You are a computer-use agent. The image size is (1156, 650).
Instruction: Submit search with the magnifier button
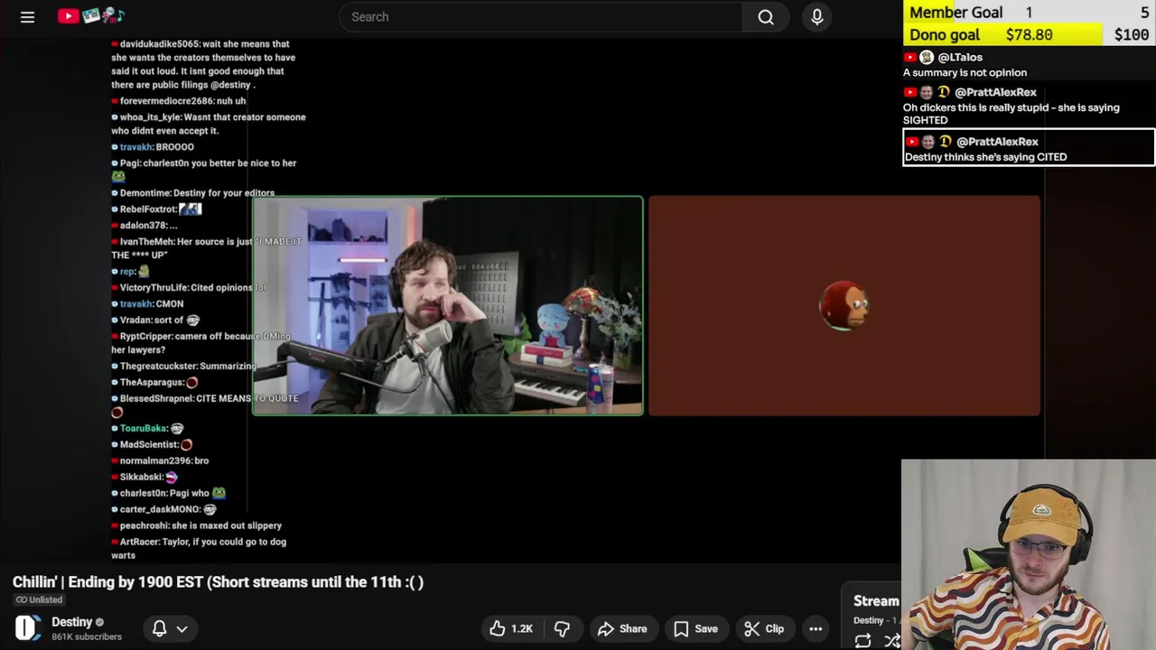pyautogui.click(x=766, y=16)
